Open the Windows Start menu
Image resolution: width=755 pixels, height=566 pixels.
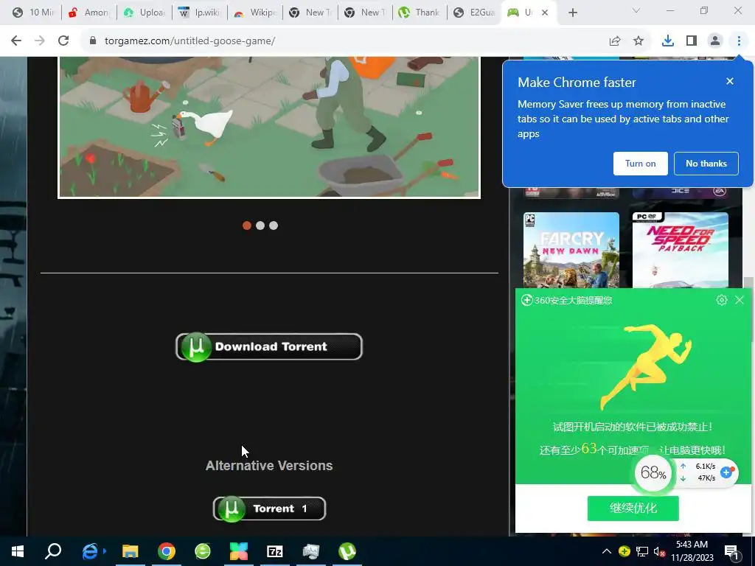(18, 551)
